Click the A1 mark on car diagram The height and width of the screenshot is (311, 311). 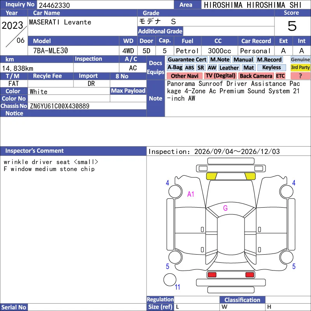tap(190, 194)
